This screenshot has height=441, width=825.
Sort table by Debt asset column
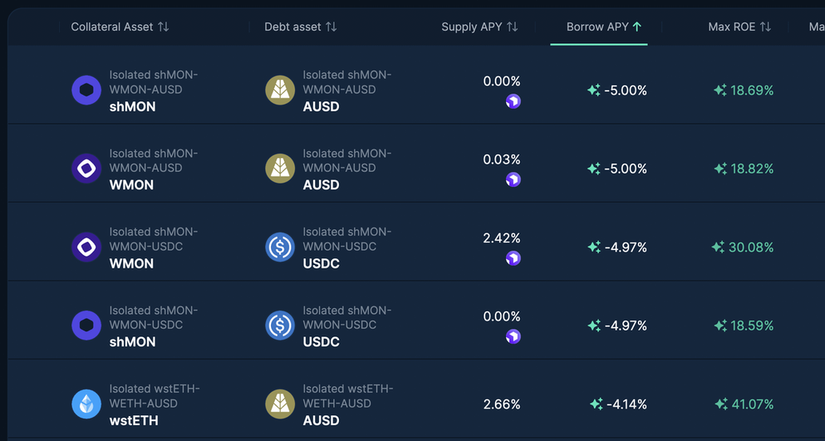point(301,27)
